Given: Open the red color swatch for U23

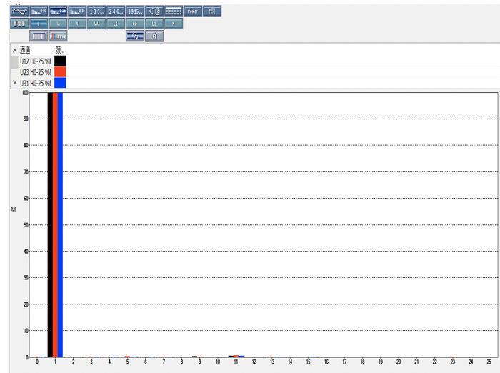Looking at the screenshot, I should tap(60, 71).
